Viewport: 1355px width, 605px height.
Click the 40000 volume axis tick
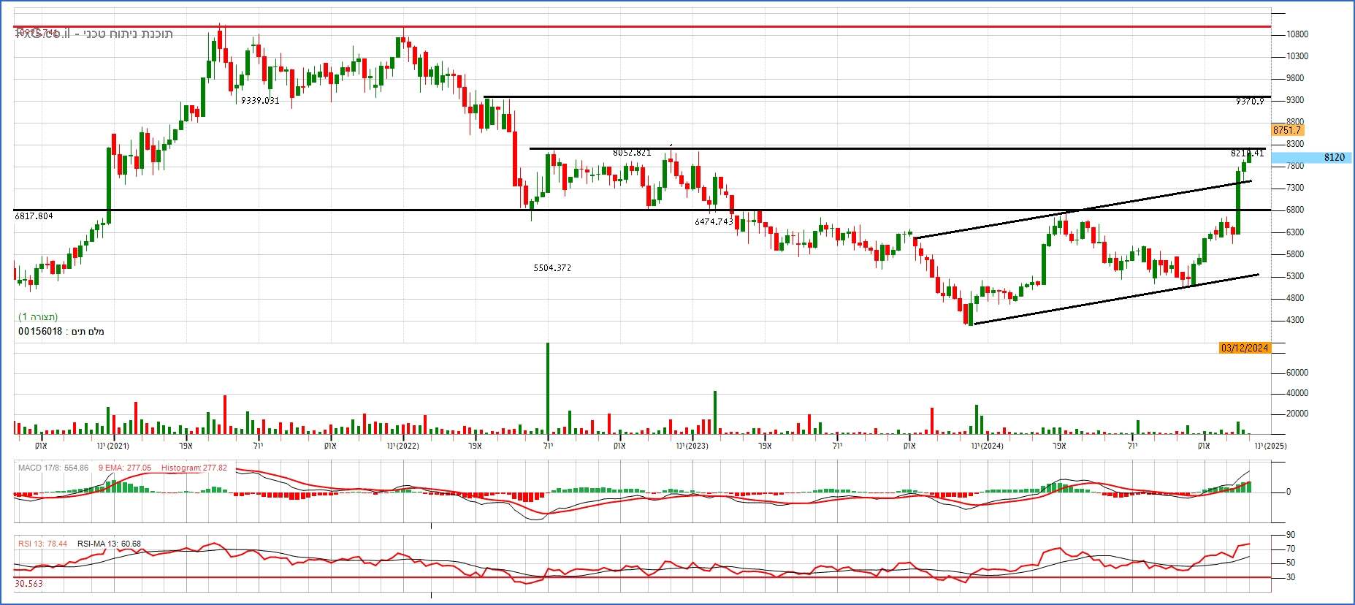pos(1297,393)
